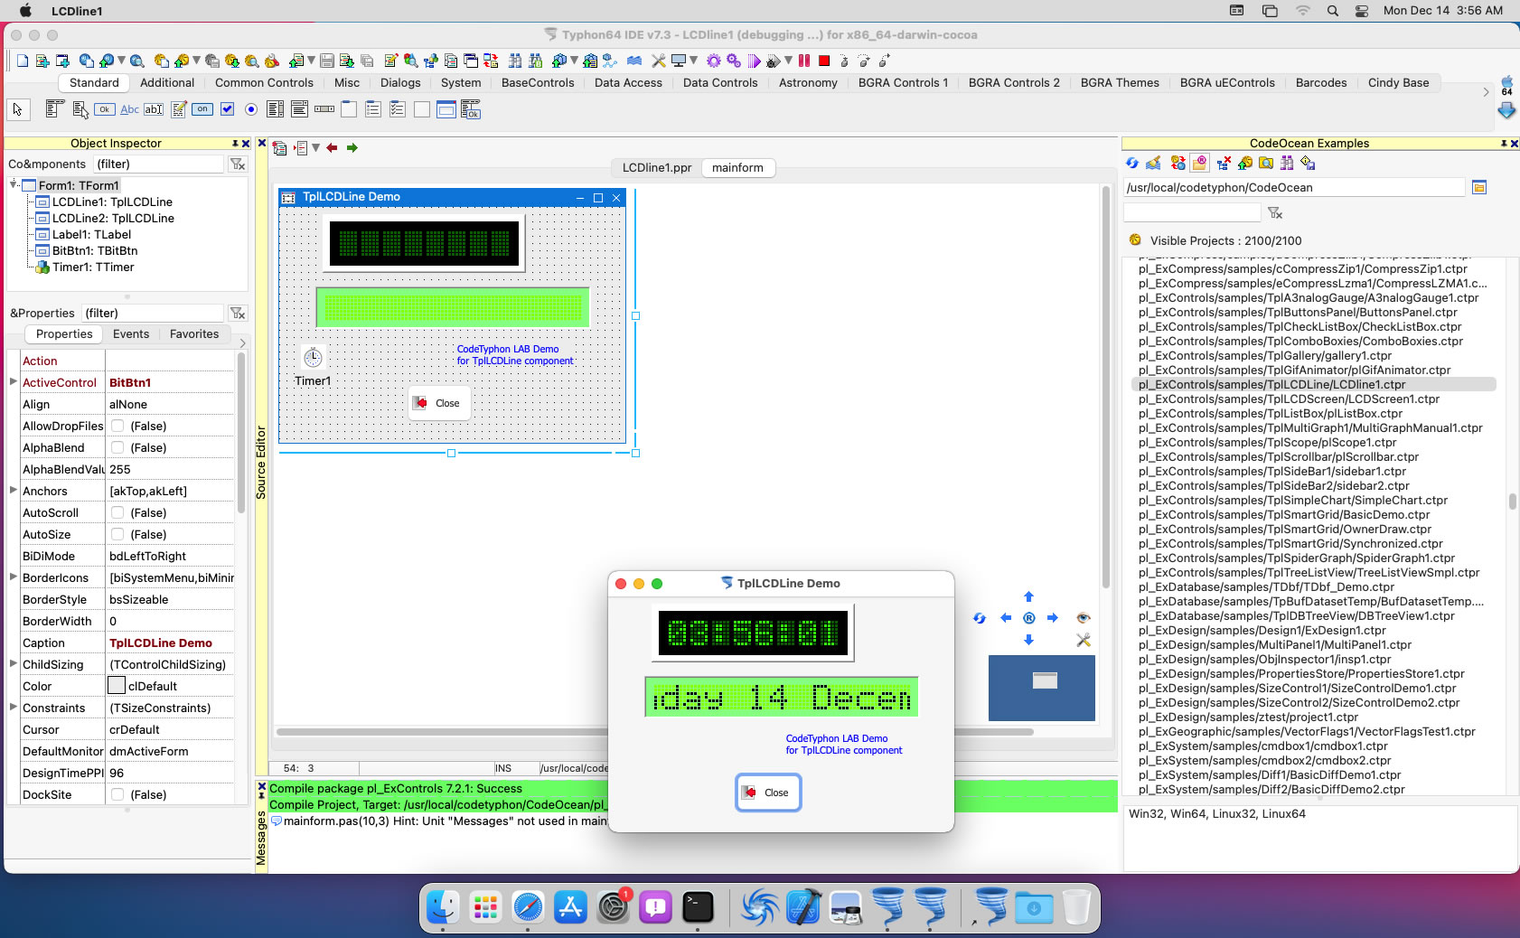Viewport: 1520px width, 938px height.
Task: Stop debugging with the red square
Action: pos(824,61)
